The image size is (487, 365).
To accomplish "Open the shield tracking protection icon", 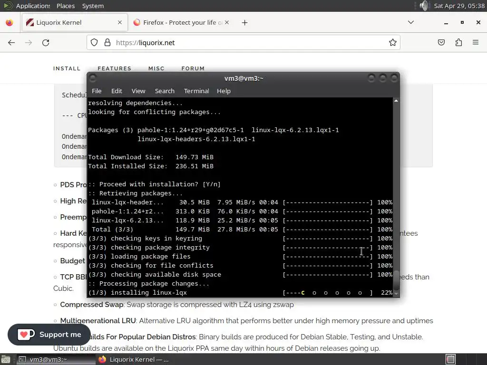I will (x=94, y=42).
